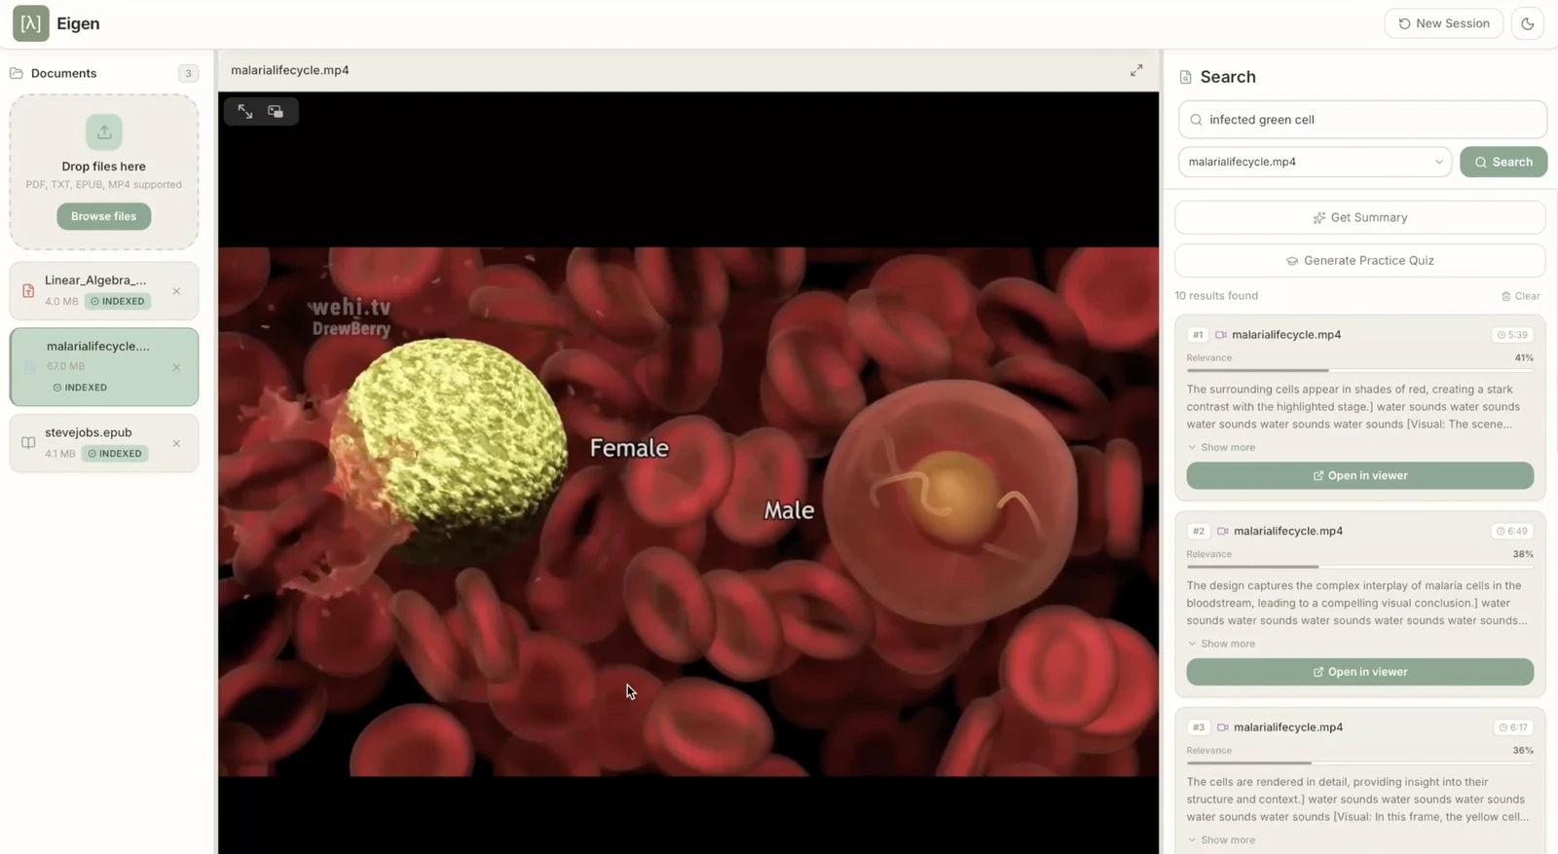Enable picture-in-picture on the video
1558x854 pixels.
[276, 112]
